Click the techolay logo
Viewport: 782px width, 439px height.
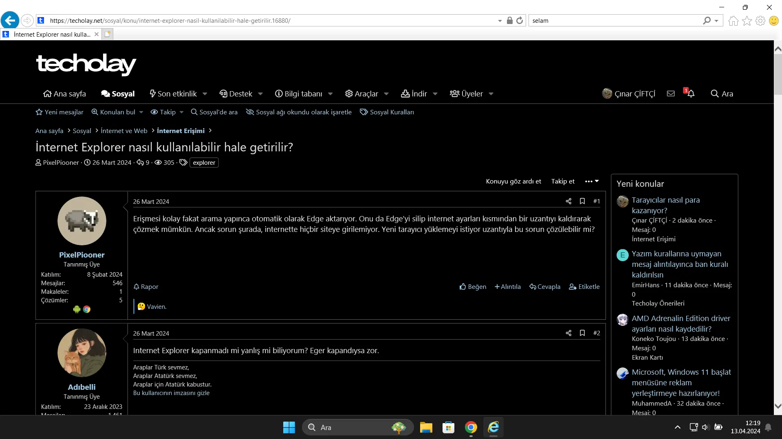coord(86,64)
